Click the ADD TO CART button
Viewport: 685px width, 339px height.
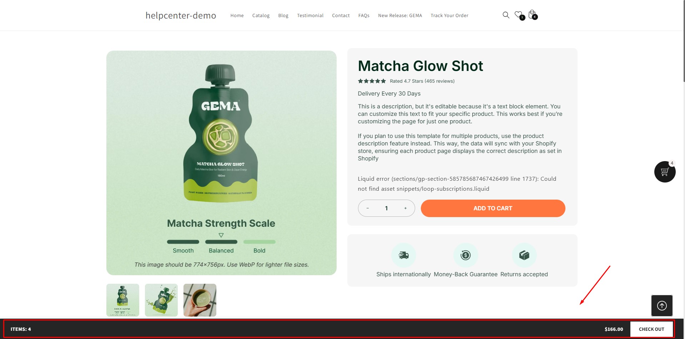[493, 208]
